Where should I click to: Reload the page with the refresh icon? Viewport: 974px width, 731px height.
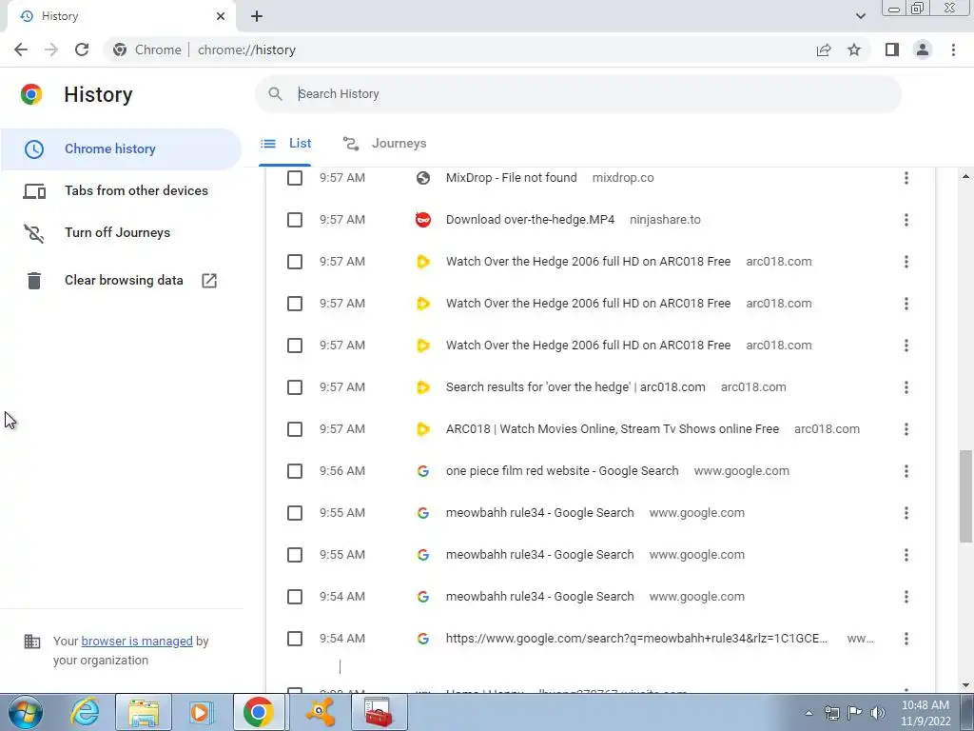82,49
